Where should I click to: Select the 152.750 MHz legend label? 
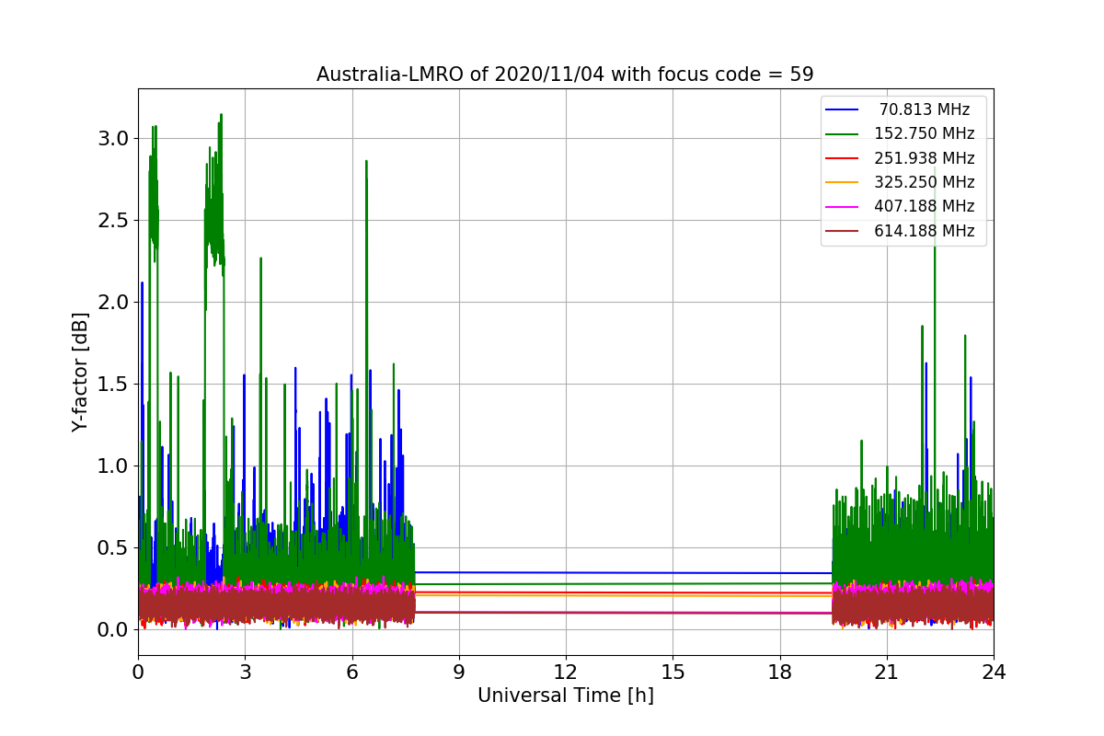click(924, 133)
